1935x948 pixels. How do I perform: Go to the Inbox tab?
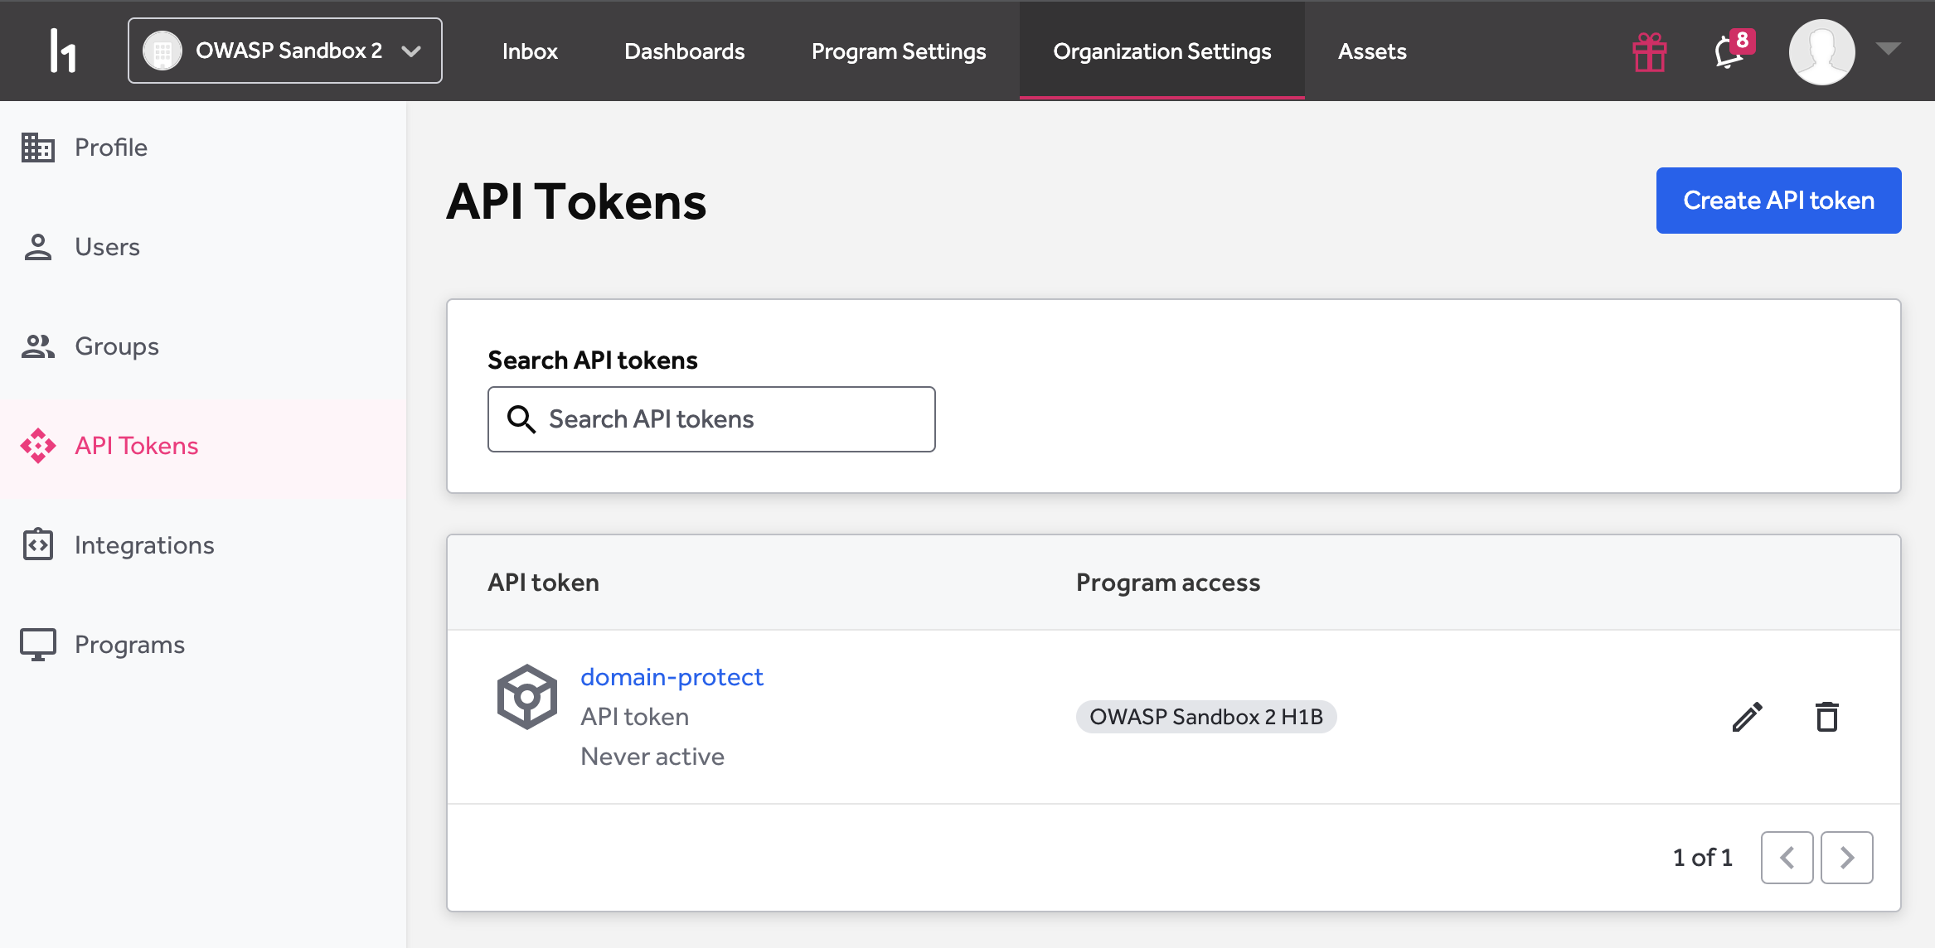click(530, 51)
